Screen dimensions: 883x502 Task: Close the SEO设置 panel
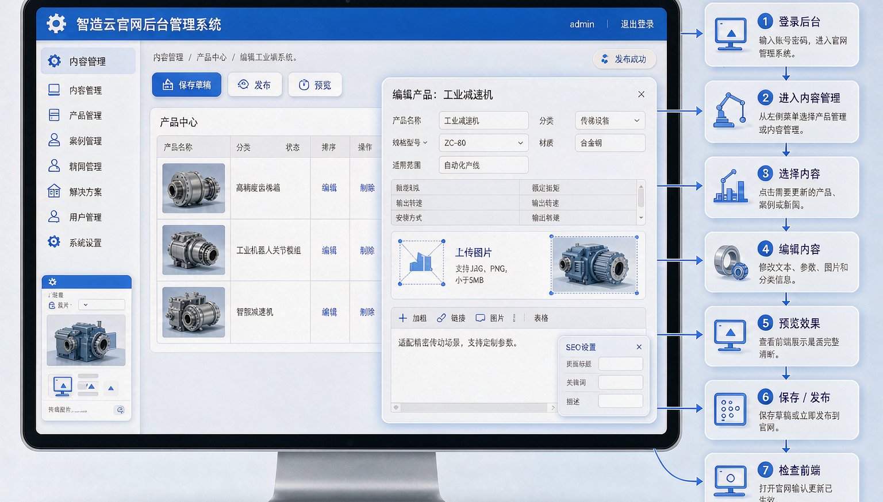639,347
